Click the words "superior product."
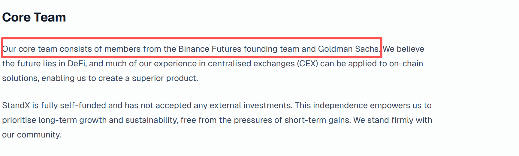The width and height of the screenshot is (519, 156). point(165,78)
